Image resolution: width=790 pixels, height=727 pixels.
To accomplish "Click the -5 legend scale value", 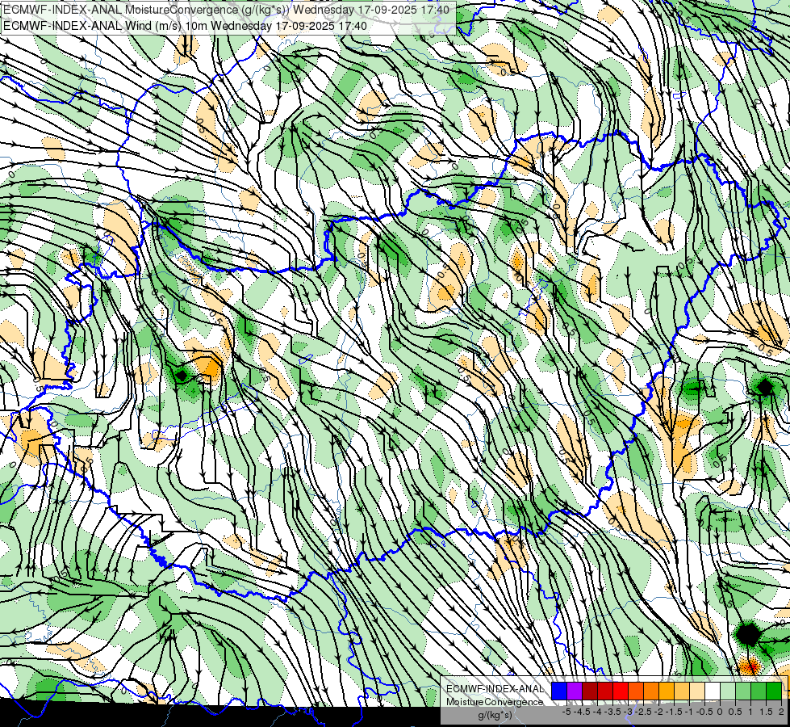I will pyautogui.click(x=566, y=712).
